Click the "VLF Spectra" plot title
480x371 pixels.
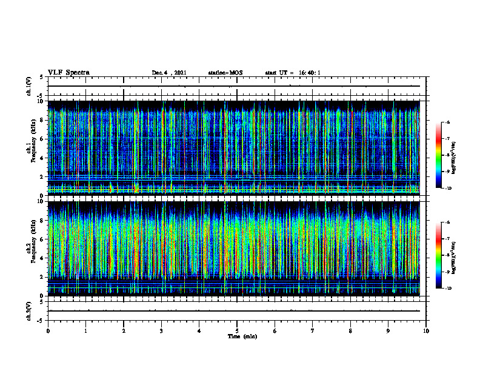68,73
